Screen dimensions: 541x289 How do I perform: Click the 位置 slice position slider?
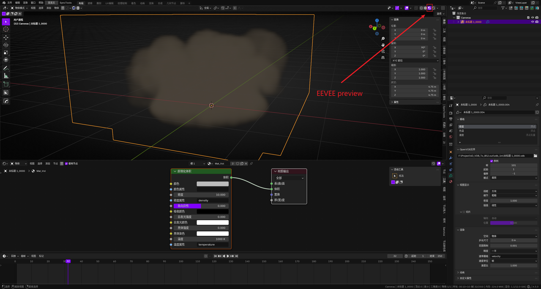[514, 223]
